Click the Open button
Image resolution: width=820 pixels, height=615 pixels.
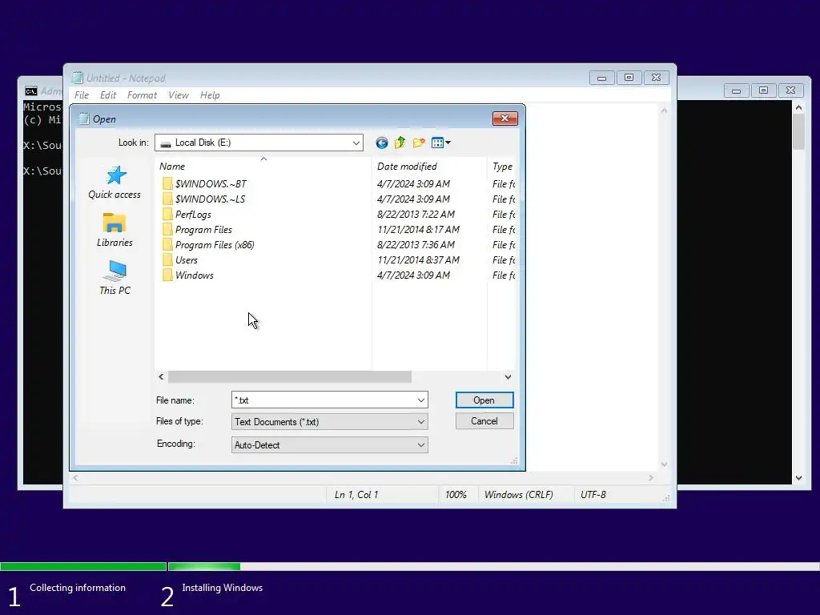click(484, 400)
